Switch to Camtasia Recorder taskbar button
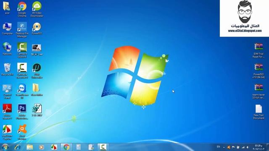 (x=103, y=147)
